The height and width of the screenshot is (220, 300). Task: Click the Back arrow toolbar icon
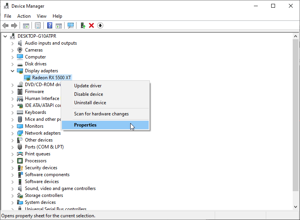5,25
